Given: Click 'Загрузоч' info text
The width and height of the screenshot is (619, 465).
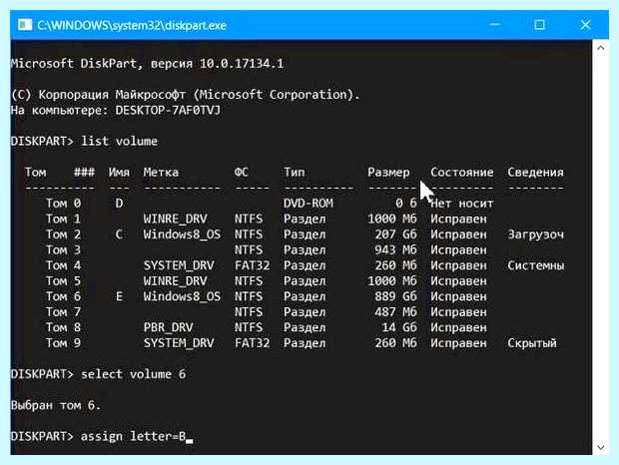Looking at the screenshot, I should tap(536, 234).
